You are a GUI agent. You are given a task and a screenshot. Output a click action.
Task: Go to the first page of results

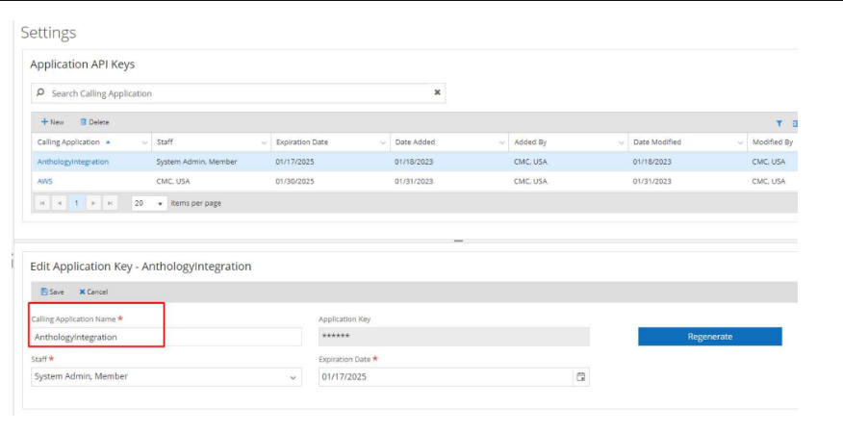tap(42, 204)
